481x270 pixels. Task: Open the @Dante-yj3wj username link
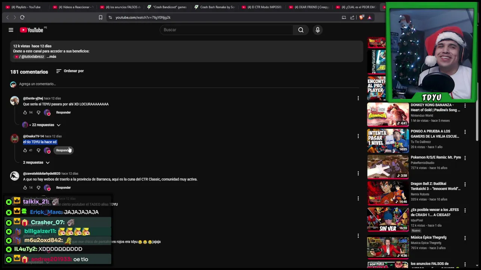click(x=33, y=98)
